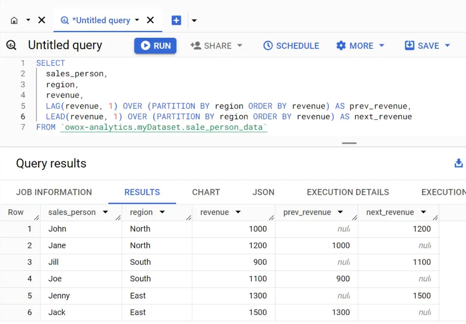Click the table name in FROM clause
The width and height of the screenshot is (466, 324).
(164, 127)
